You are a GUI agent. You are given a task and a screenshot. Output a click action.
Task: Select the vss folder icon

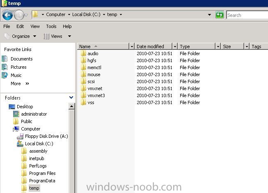83,102
